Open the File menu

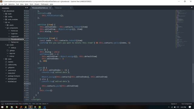[2, 4]
